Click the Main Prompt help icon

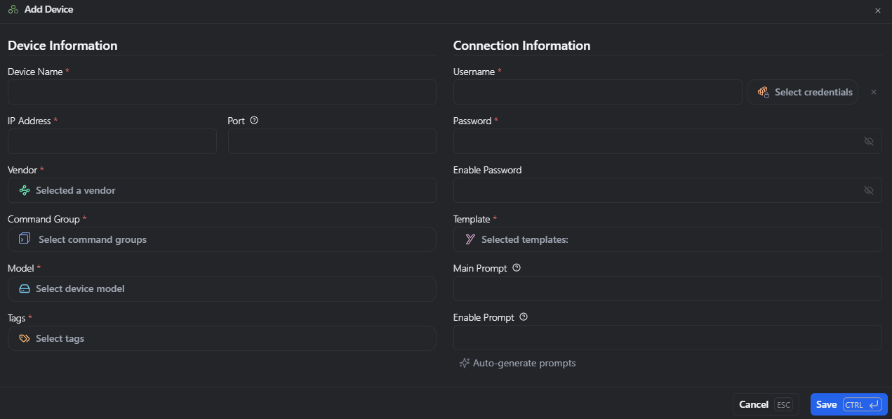click(x=517, y=267)
